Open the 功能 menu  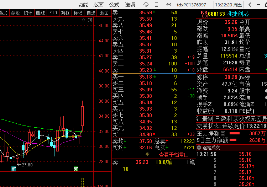83,5
